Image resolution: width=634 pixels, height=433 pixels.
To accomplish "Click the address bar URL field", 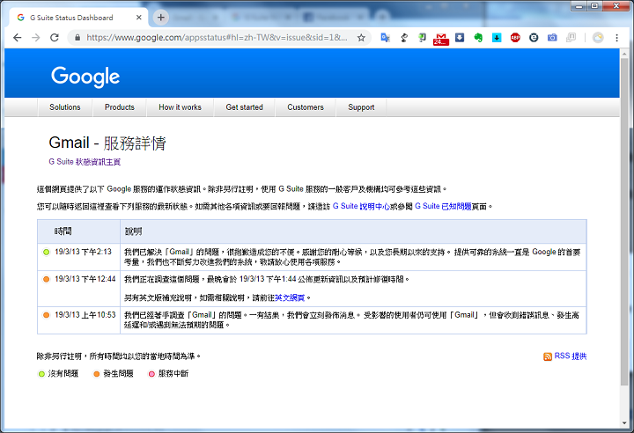I will 217,38.
